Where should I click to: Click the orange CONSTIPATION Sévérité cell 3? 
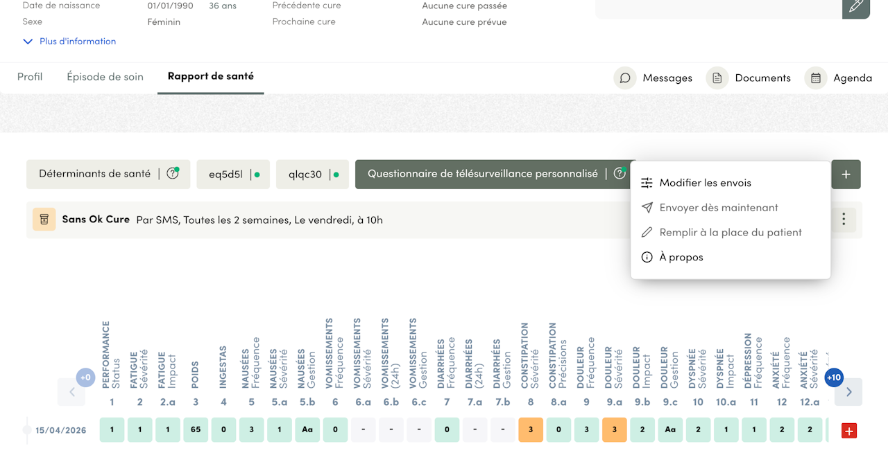tap(531, 430)
